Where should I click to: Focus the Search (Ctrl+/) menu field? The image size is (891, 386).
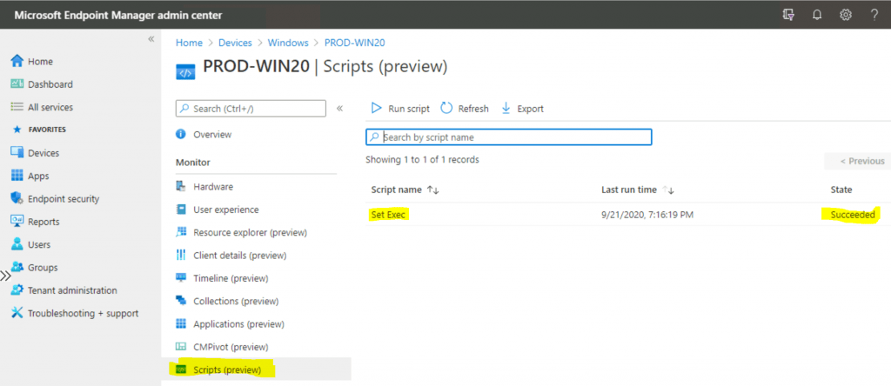click(x=251, y=109)
